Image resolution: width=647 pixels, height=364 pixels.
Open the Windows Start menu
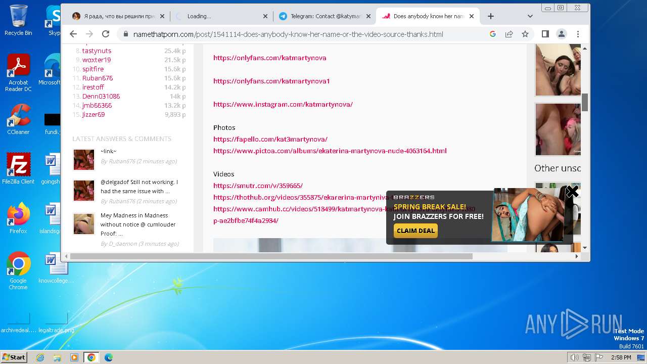(14, 357)
